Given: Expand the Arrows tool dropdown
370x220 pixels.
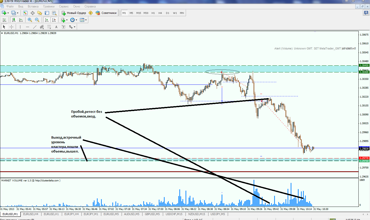Looking at the screenshot, I should pos(75,27).
